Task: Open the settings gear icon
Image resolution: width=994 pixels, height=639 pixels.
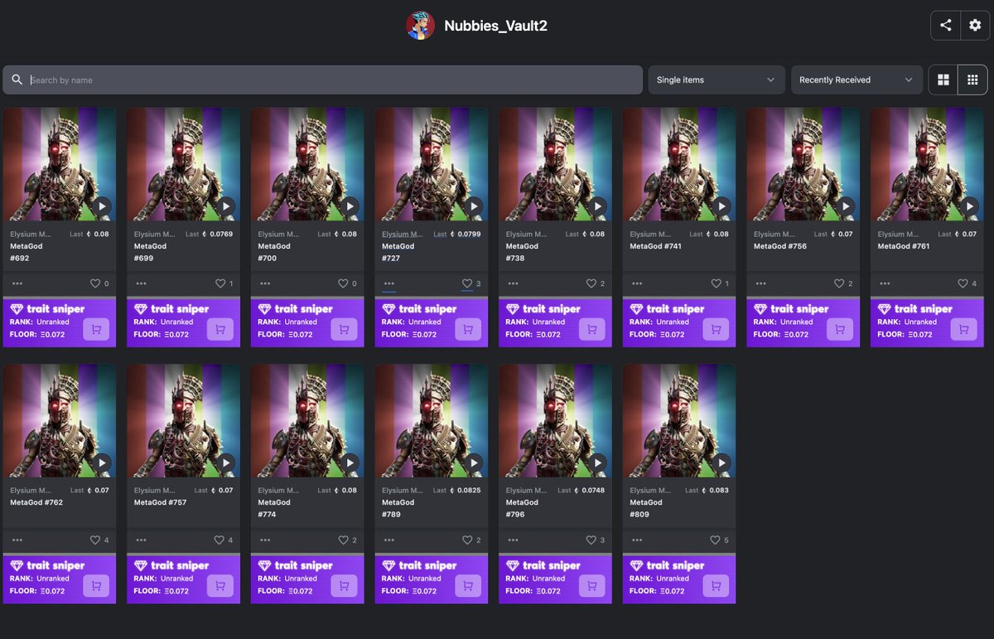Action: pyautogui.click(x=975, y=25)
